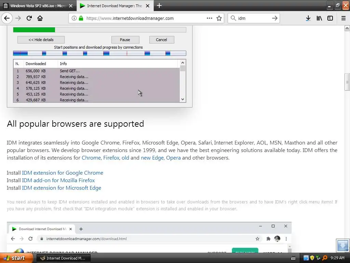This screenshot has height=263, width=350.
Task: Click the search magnifier icon
Action: [x=233, y=18]
